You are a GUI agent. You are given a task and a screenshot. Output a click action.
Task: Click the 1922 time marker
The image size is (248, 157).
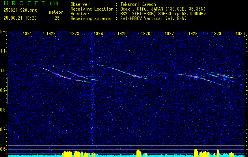(x=51, y=34)
